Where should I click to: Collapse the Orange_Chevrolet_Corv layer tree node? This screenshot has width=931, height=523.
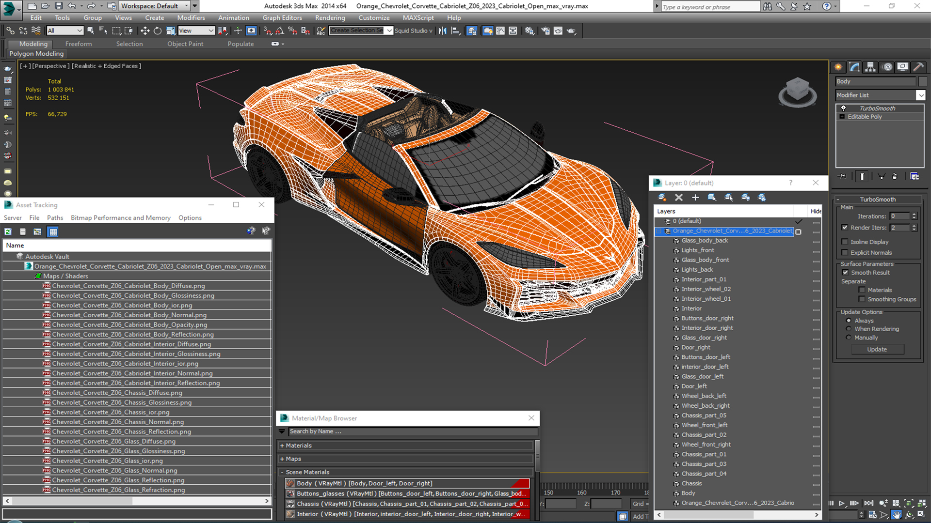point(658,231)
